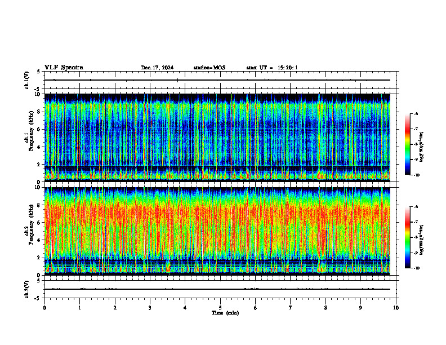
Task: Click the "station=MOS" header label
Action: [x=209, y=68]
